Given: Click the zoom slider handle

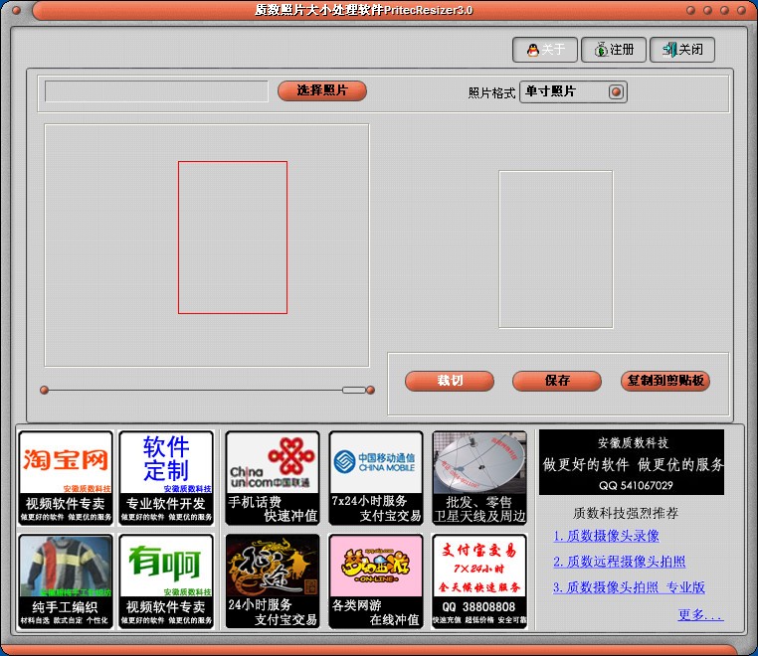Looking at the screenshot, I should pyautogui.click(x=354, y=390).
